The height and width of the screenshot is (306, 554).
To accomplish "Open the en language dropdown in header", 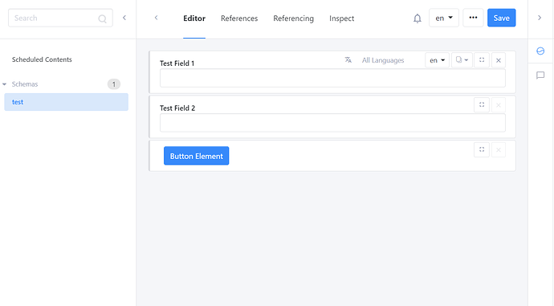I will tap(444, 18).
